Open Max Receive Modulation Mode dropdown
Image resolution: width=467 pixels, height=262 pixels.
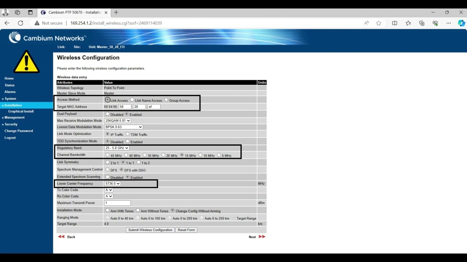117,120
